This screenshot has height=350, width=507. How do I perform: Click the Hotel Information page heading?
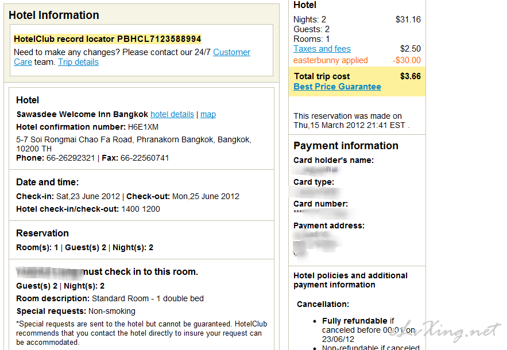click(53, 15)
